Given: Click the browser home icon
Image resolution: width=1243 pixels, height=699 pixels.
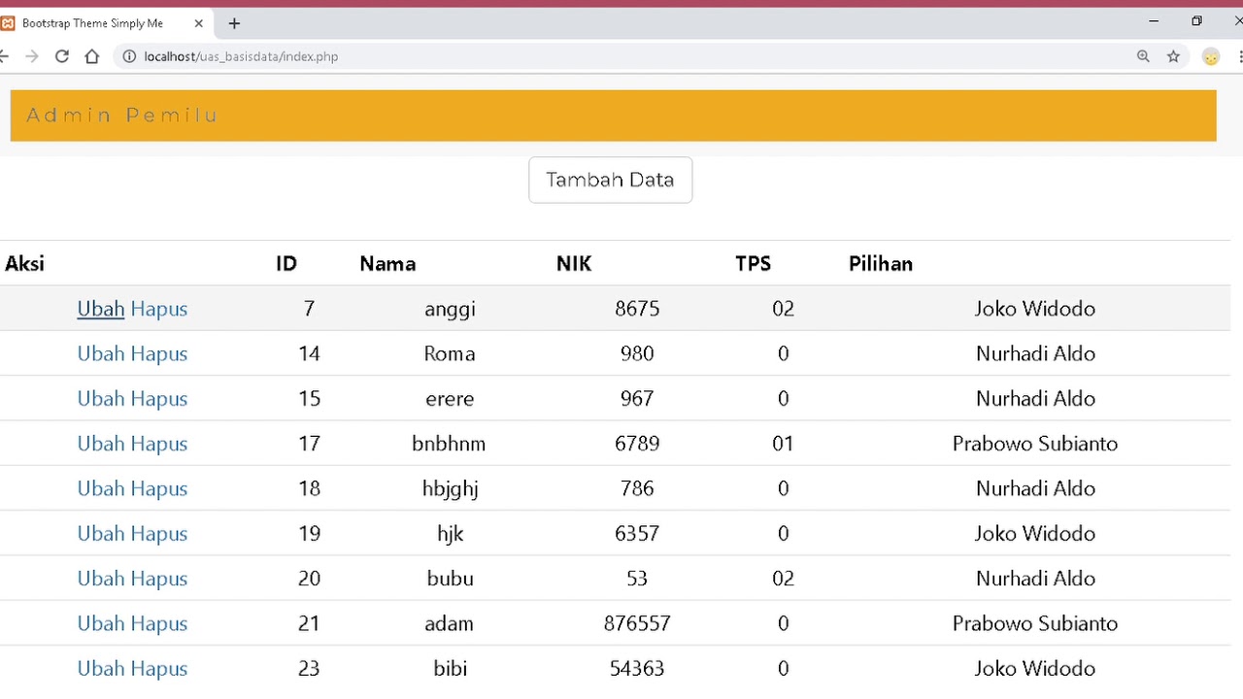Looking at the screenshot, I should [x=92, y=56].
